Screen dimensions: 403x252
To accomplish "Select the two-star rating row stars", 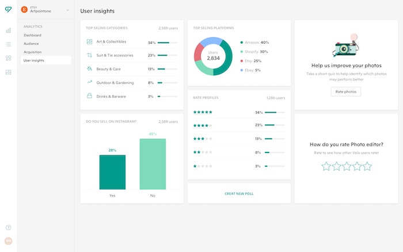I will point(203,152).
